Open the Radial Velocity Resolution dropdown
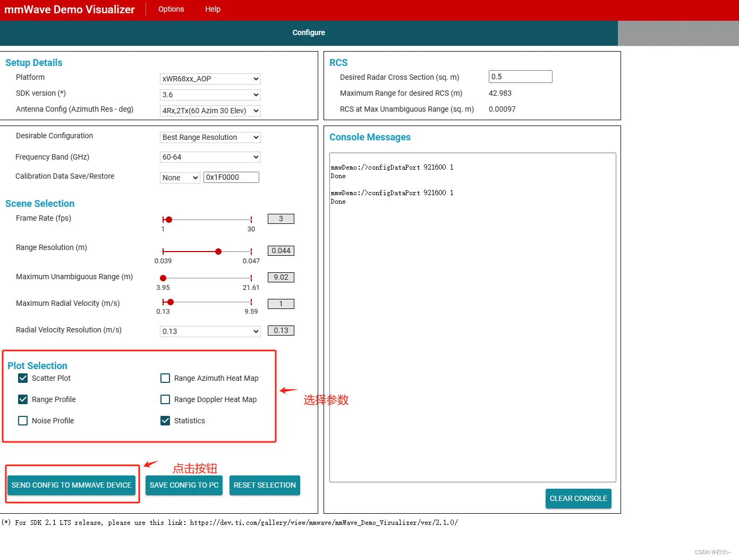Image resolution: width=739 pixels, height=560 pixels. 210,331
